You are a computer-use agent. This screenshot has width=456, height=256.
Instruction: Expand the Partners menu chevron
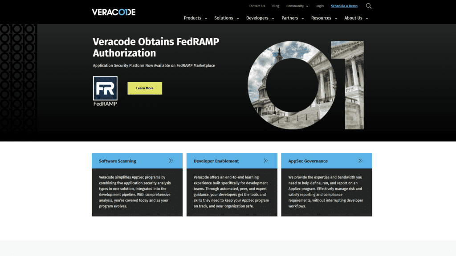tap(303, 19)
